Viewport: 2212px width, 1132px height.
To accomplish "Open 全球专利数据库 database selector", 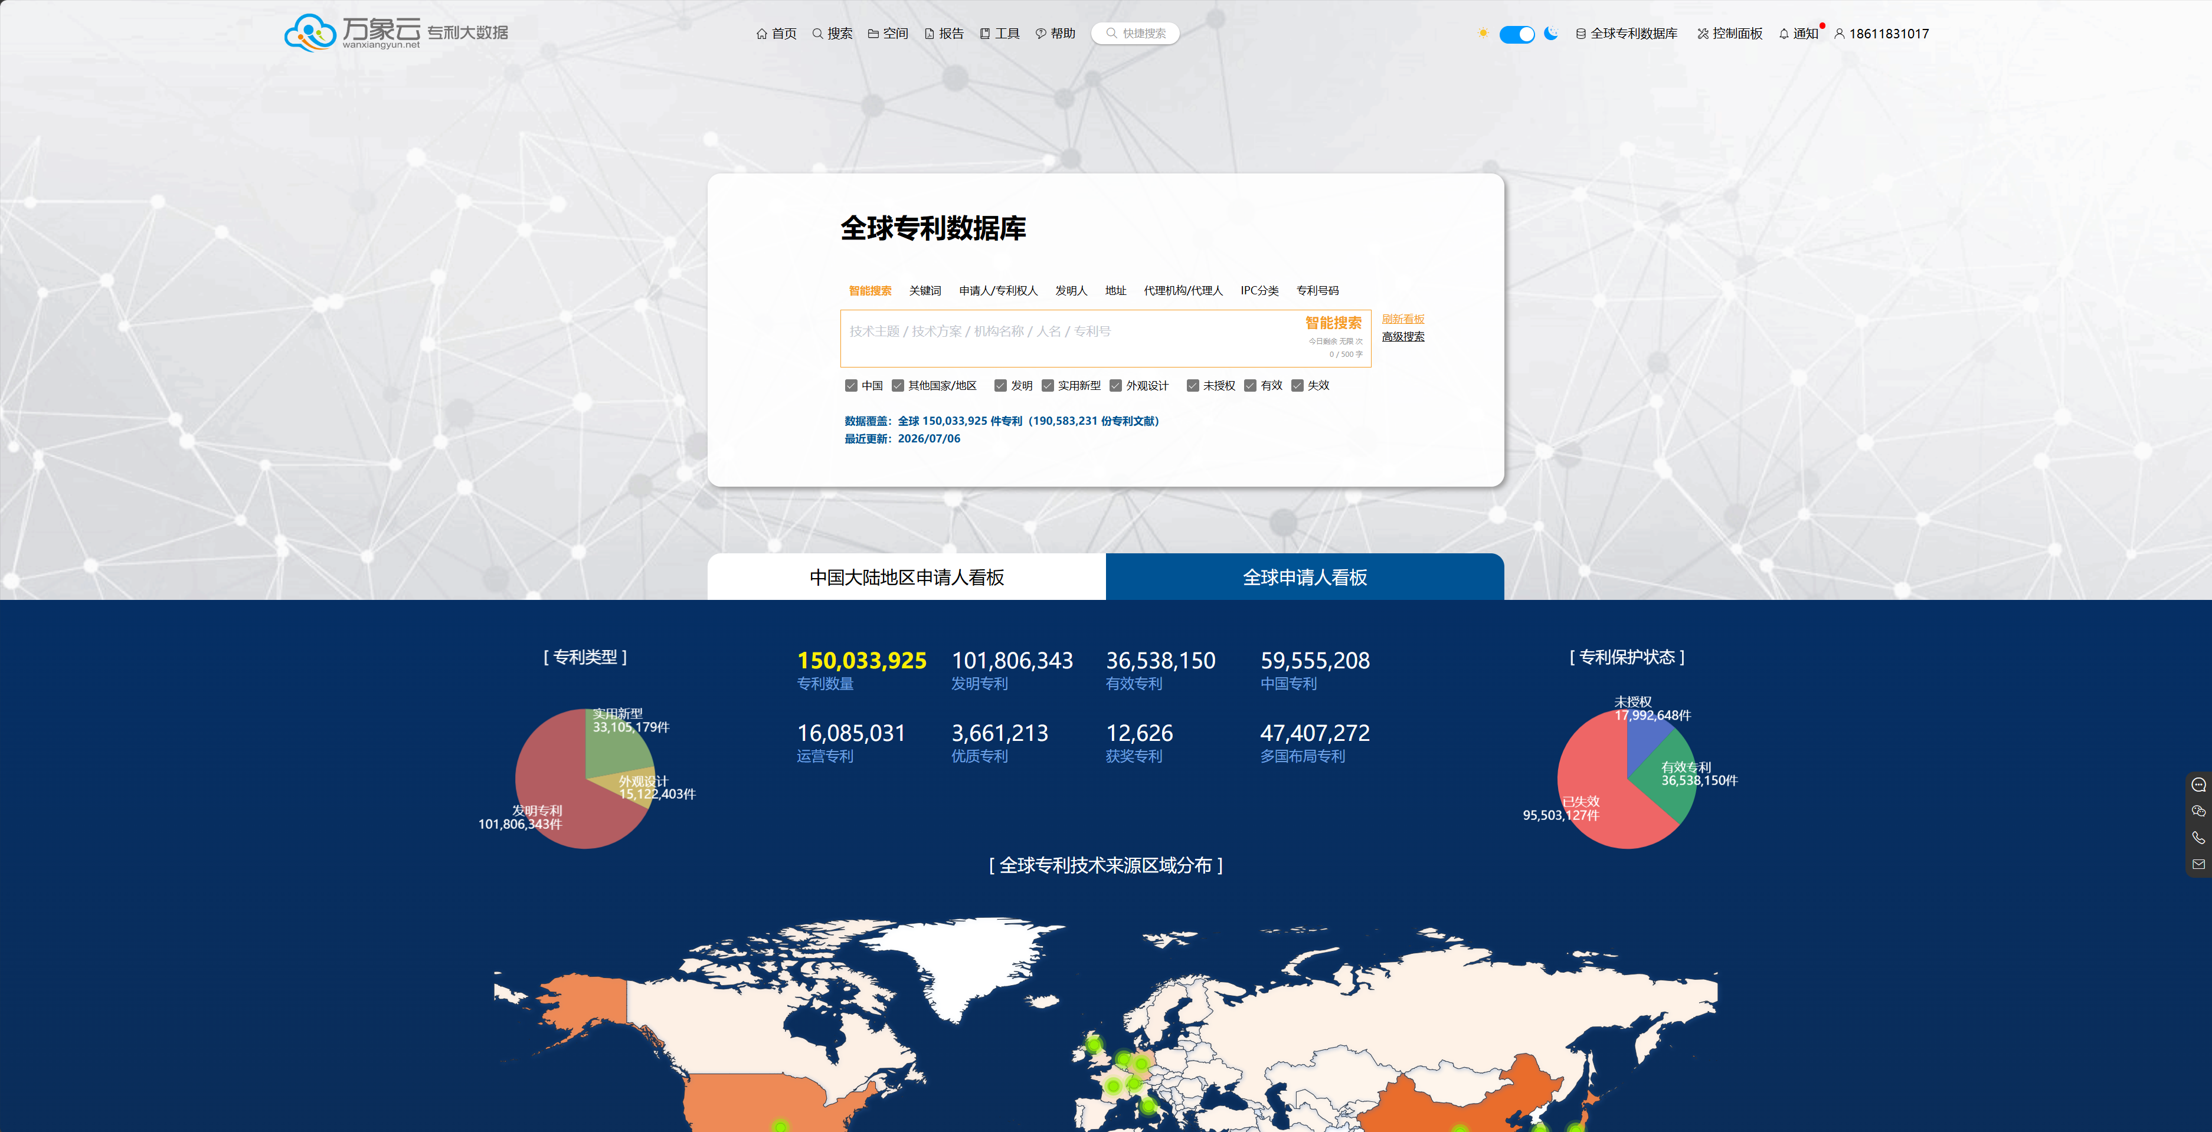I will 1627,34.
